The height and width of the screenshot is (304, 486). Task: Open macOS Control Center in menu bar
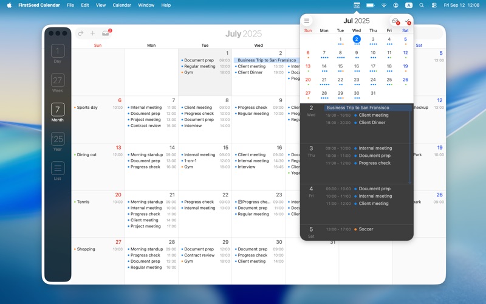[434, 5]
